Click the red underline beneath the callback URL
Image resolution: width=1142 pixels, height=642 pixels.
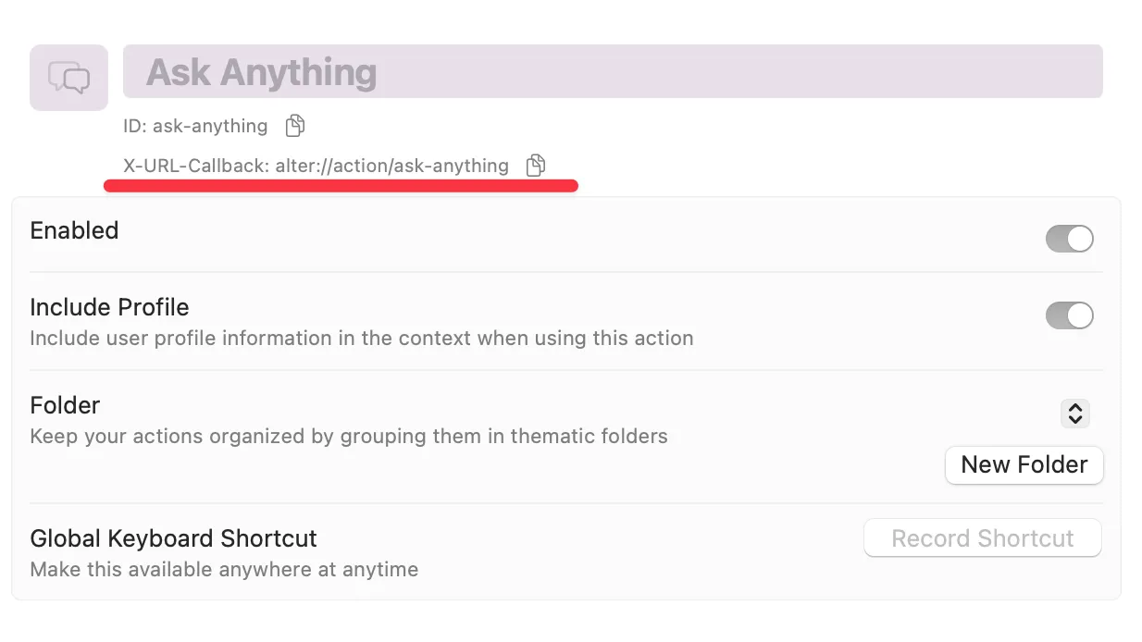click(341, 186)
